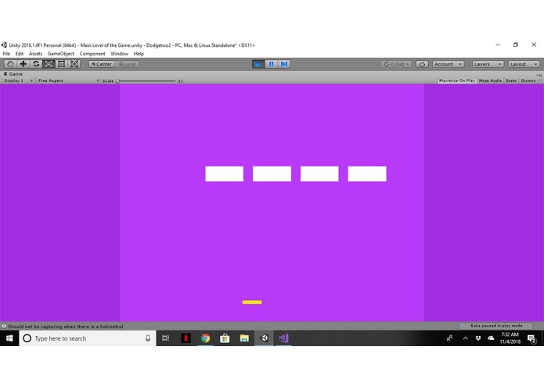Open the Assets menu
Screen dimensions: 544x386
35,54
